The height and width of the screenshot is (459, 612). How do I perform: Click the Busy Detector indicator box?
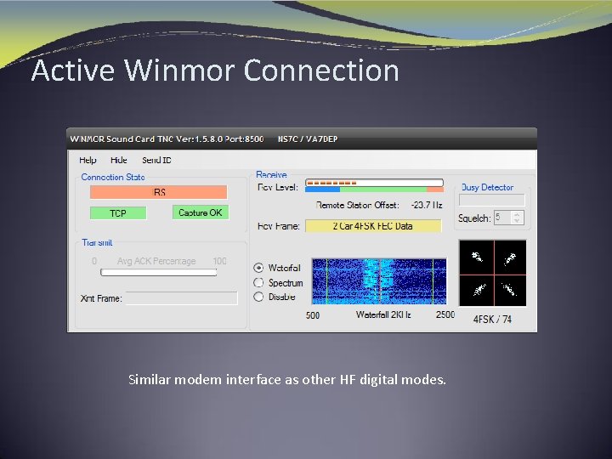pyautogui.click(x=492, y=200)
